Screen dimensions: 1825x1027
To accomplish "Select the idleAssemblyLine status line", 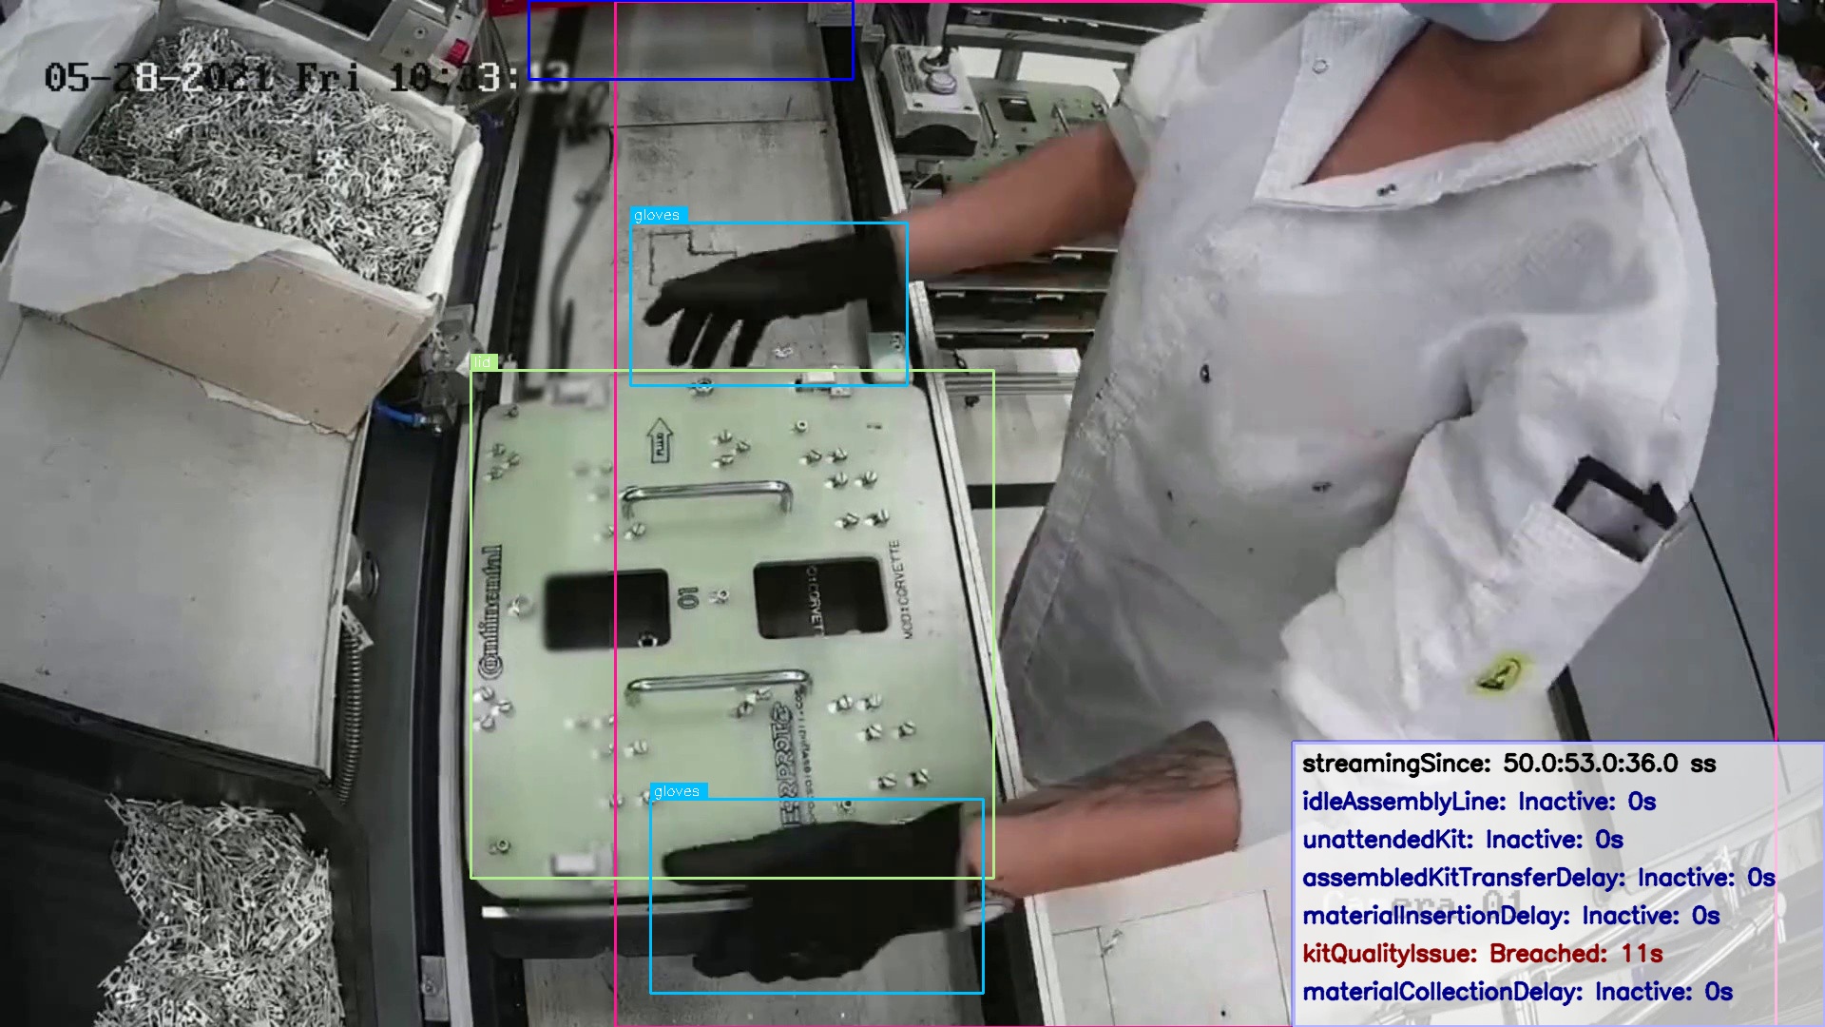I will 1478,802.
